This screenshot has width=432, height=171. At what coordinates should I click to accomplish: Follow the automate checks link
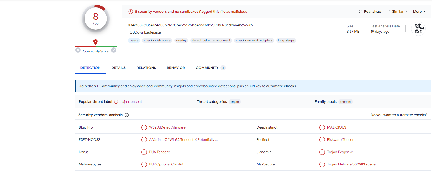click(282, 86)
